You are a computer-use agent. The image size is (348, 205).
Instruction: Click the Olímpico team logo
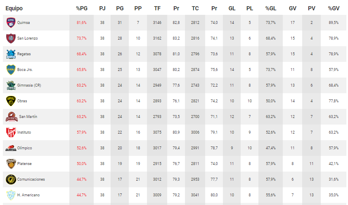[11, 148]
